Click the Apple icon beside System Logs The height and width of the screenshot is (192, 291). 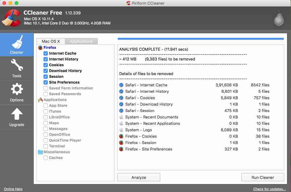coord(121,130)
